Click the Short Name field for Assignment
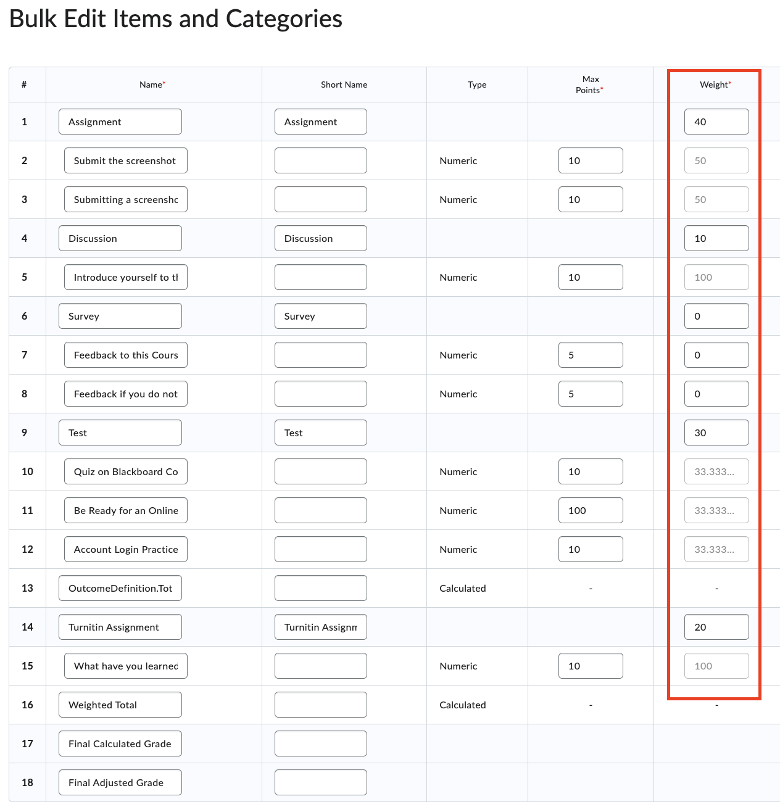The width and height of the screenshot is (780, 812). (320, 122)
